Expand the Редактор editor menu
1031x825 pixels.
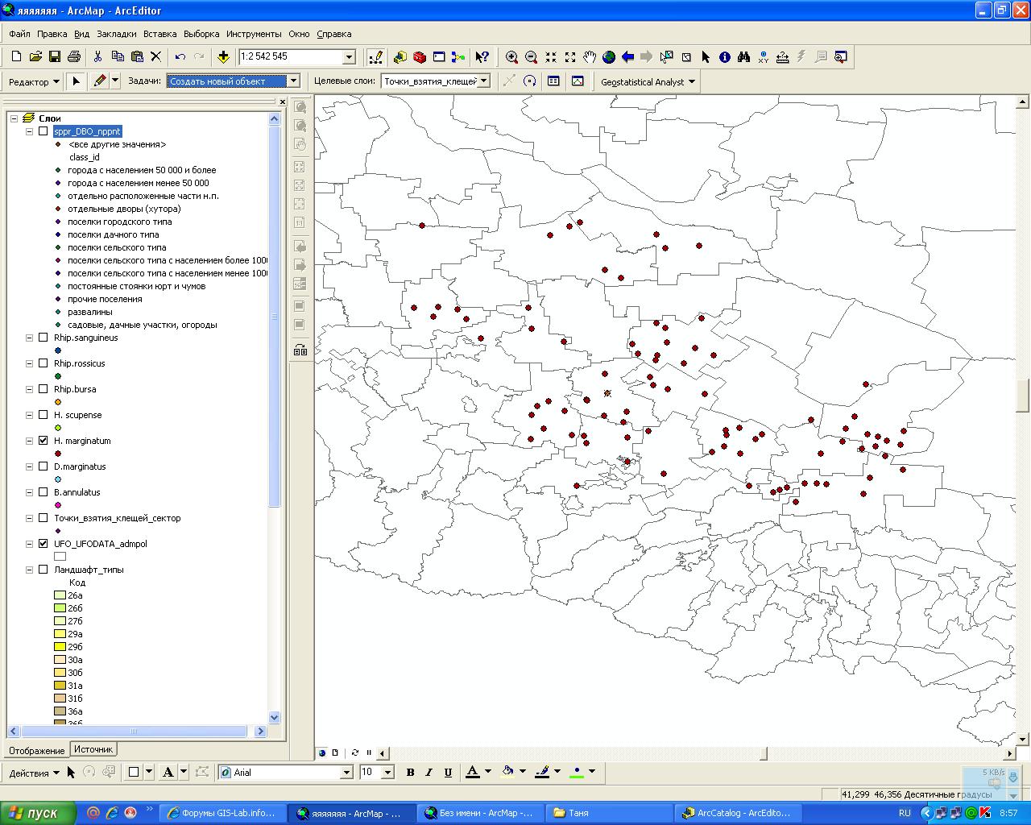tap(34, 81)
